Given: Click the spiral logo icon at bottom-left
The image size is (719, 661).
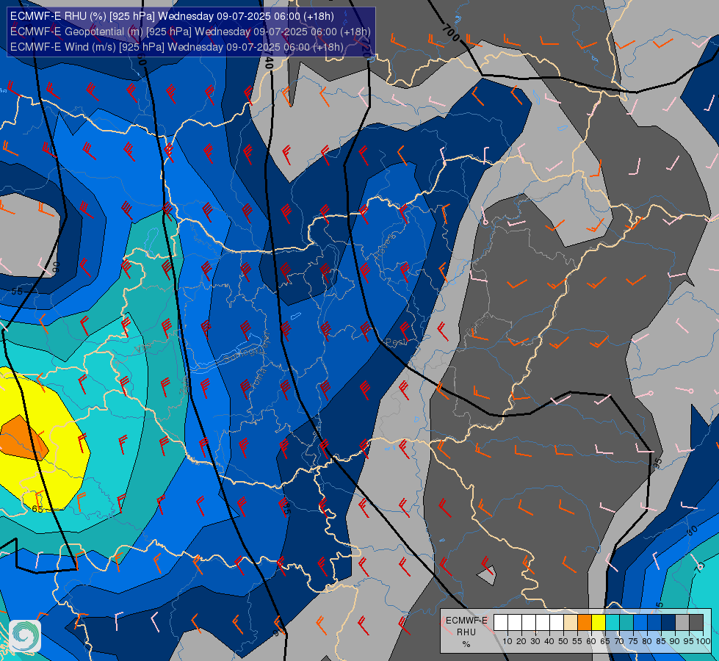Looking at the screenshot, I should pyautogui.click(x=25, y=636).
